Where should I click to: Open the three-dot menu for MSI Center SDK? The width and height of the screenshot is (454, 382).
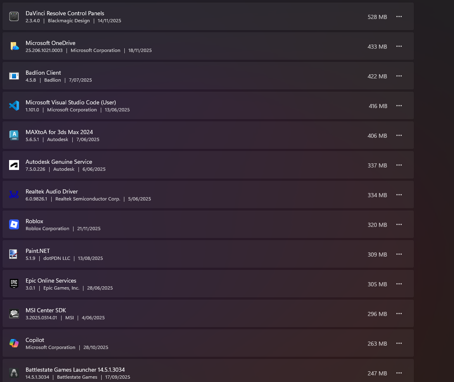[399, 314]
